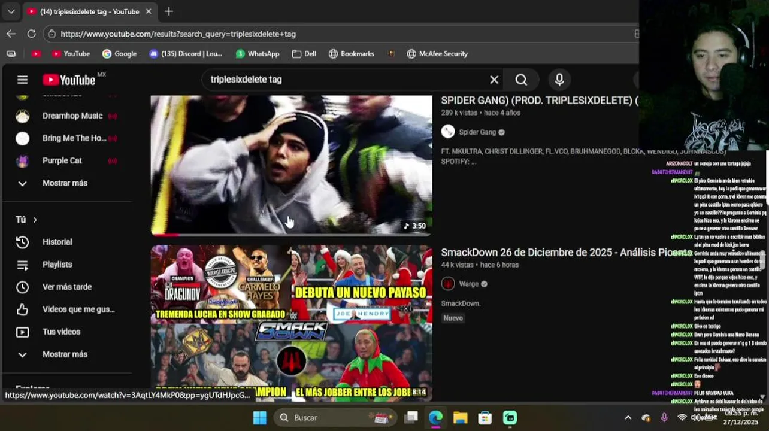Open the SmackDown 26 de Diciembre video title

tap(567, 253)
